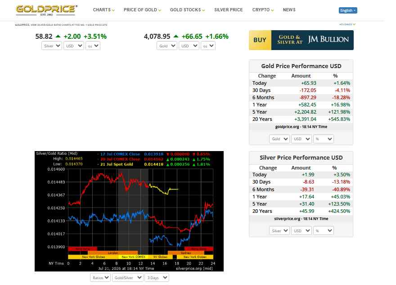This screenshot has width=396, height=285.
Task: Open the PRICE OF GOLD menu
Action: pos(142,10)
